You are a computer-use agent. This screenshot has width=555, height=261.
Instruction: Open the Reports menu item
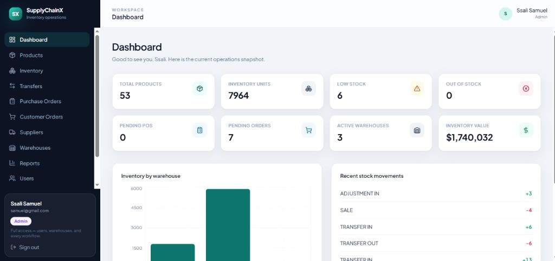point(47,163)
